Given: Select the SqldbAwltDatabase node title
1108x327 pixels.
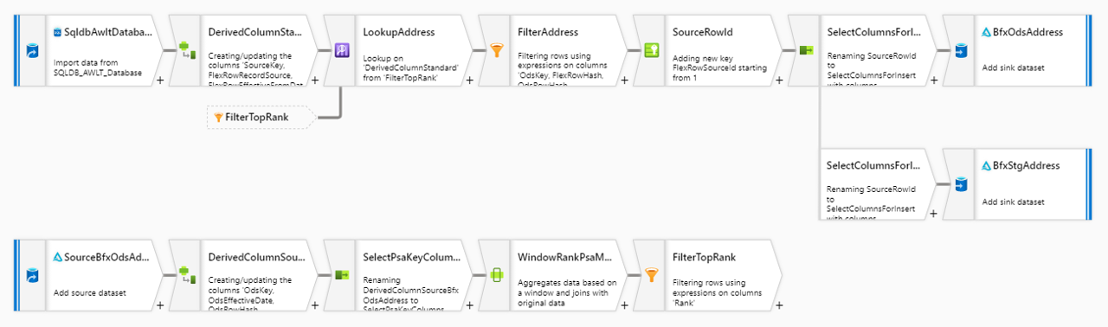Looking at the screenshot, I should pyautogui.click(x=107, y=32).
